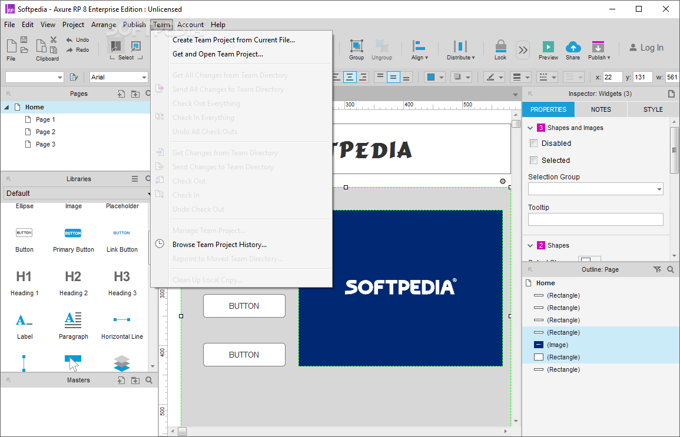This screenshot has height=437, width=680.
Task: Select the (Image) item in Outline
Action: (x=558, y=345)
